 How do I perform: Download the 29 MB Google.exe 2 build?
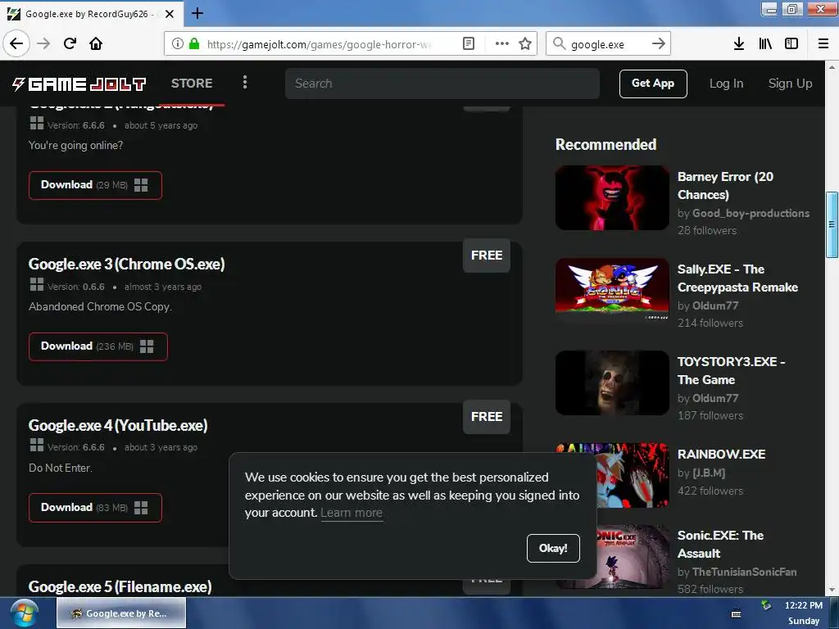tap(95, 185)
